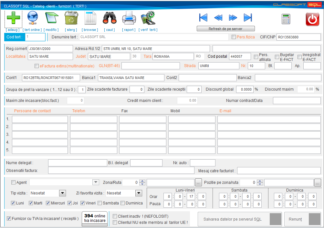Open the browse table icon
324x228 pixels.
pyautogui.click(x=90, y=18)
